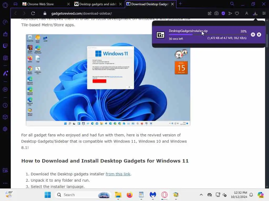269x201 pixels.
Task: Click the gadgetsrevived.com address bar
Action: pyautogui.click(x=81, y=13)
